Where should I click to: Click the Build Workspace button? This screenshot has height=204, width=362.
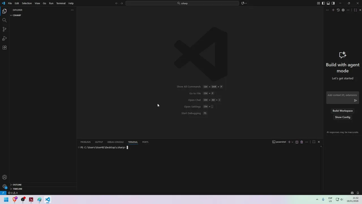(342, 111)
